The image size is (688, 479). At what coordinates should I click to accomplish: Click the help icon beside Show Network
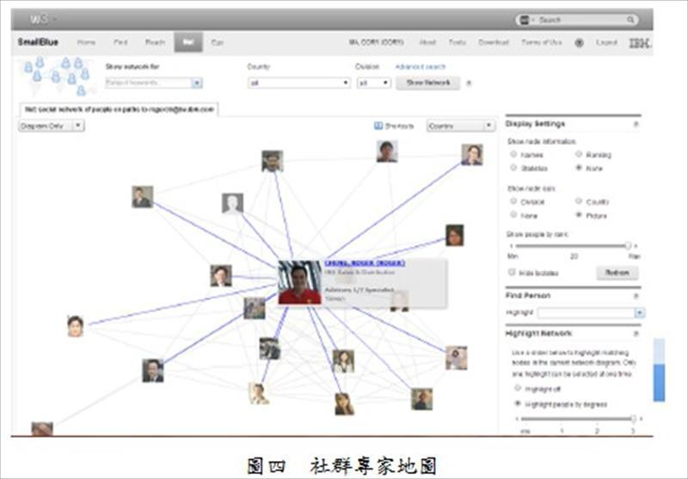pos(469,83)
